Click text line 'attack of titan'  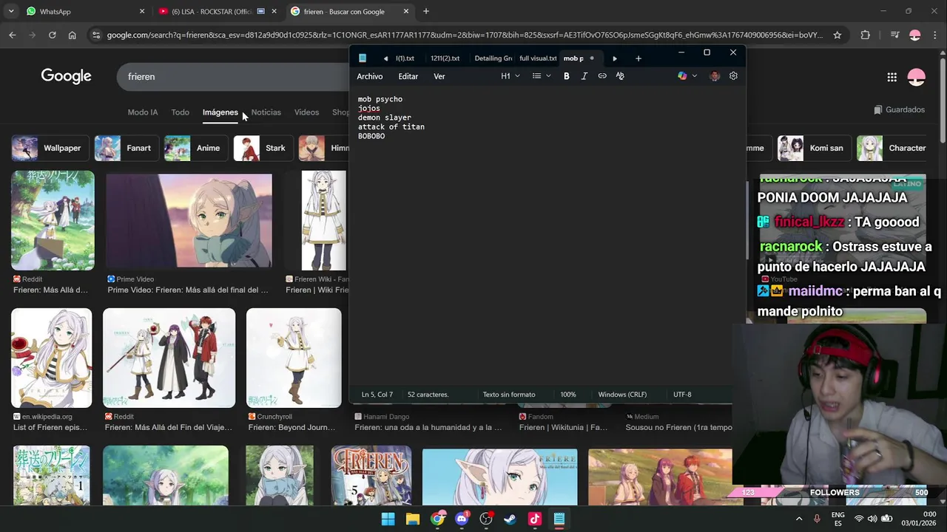click(391, 127)
